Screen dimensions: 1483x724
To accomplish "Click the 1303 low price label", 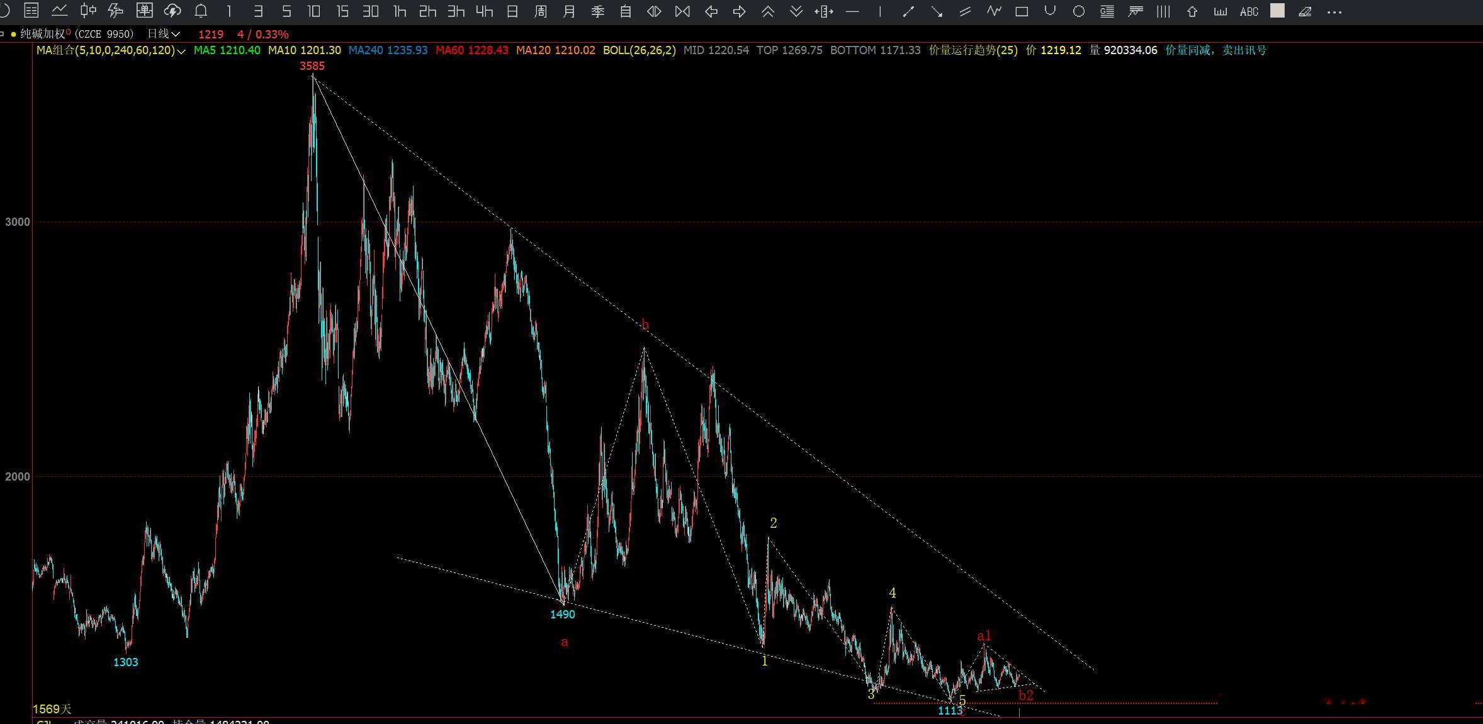I will [126, 662].
